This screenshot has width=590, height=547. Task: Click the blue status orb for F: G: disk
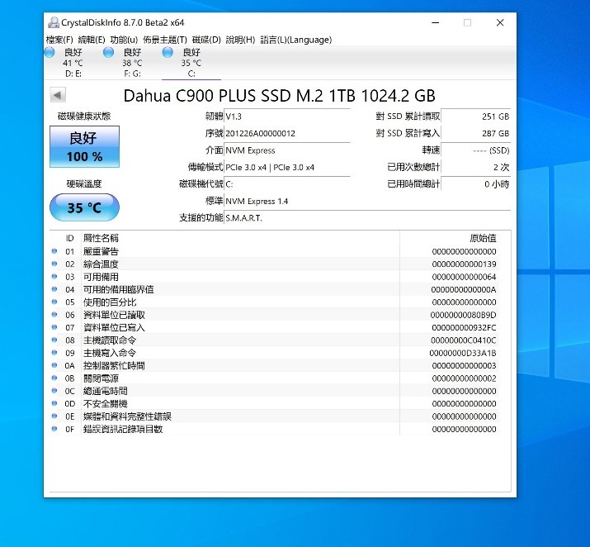(109, 52)
